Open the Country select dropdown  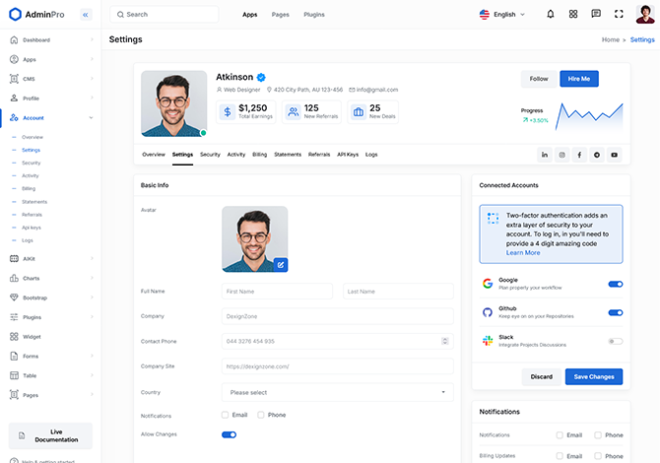pos(337,392)
